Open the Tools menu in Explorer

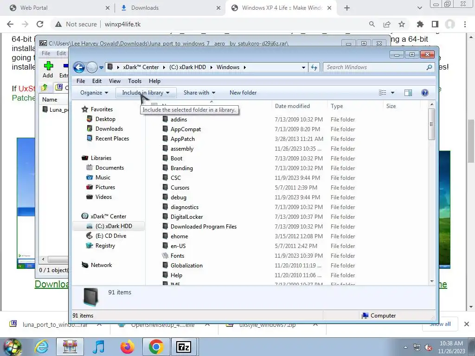click(135, 81)
